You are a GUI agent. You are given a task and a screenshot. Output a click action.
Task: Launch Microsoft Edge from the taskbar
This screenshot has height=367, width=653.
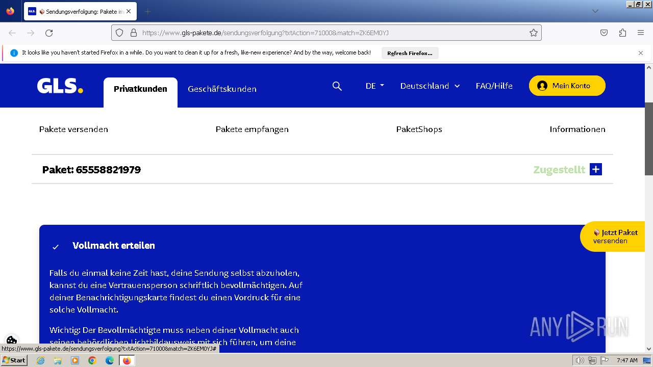click(110, 360)
